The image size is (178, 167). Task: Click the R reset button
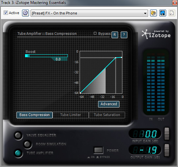[x=115, y=35]
